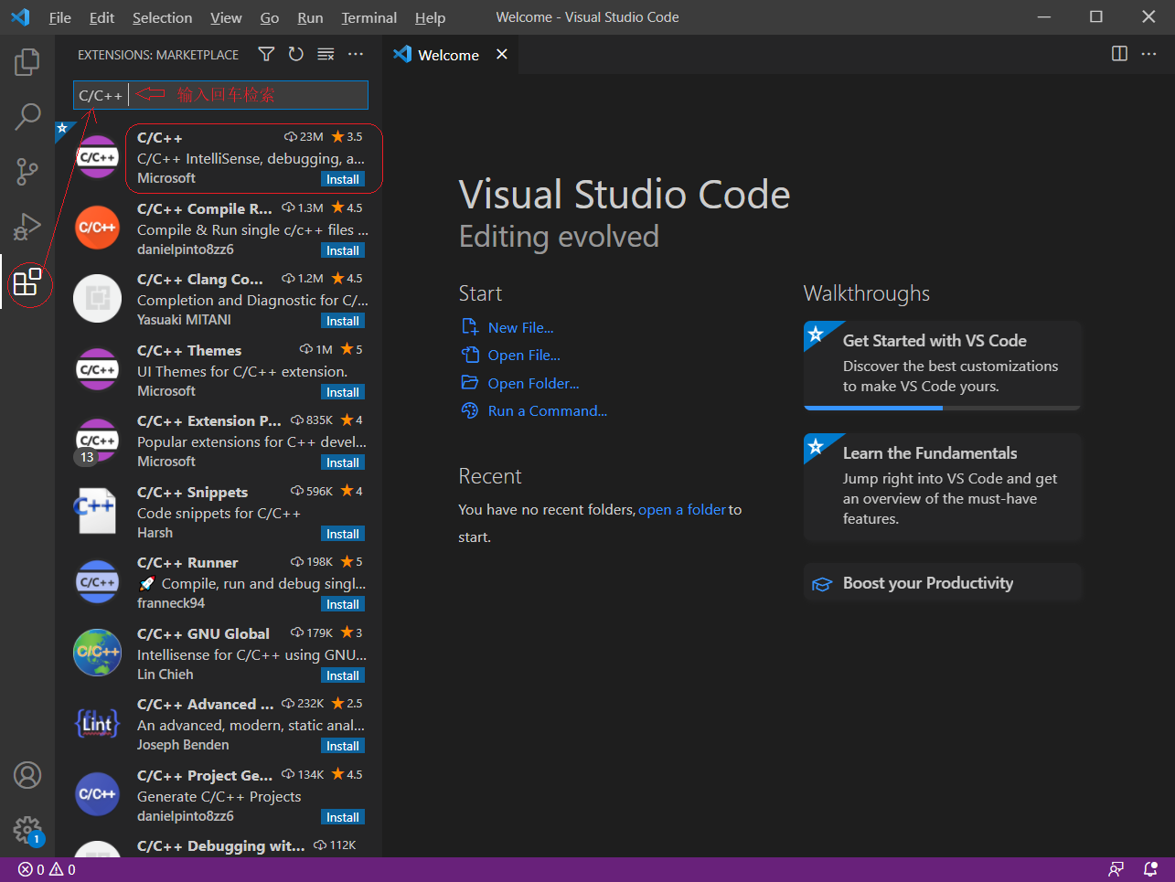Open the Manage gear icon
The width and height of the screenshot is (1175, 882).
pyautogui.click(x=27, y=830)
